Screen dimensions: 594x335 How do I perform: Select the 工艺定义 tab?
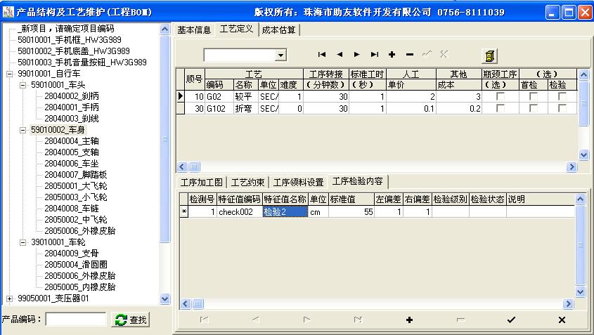point(236,29)
